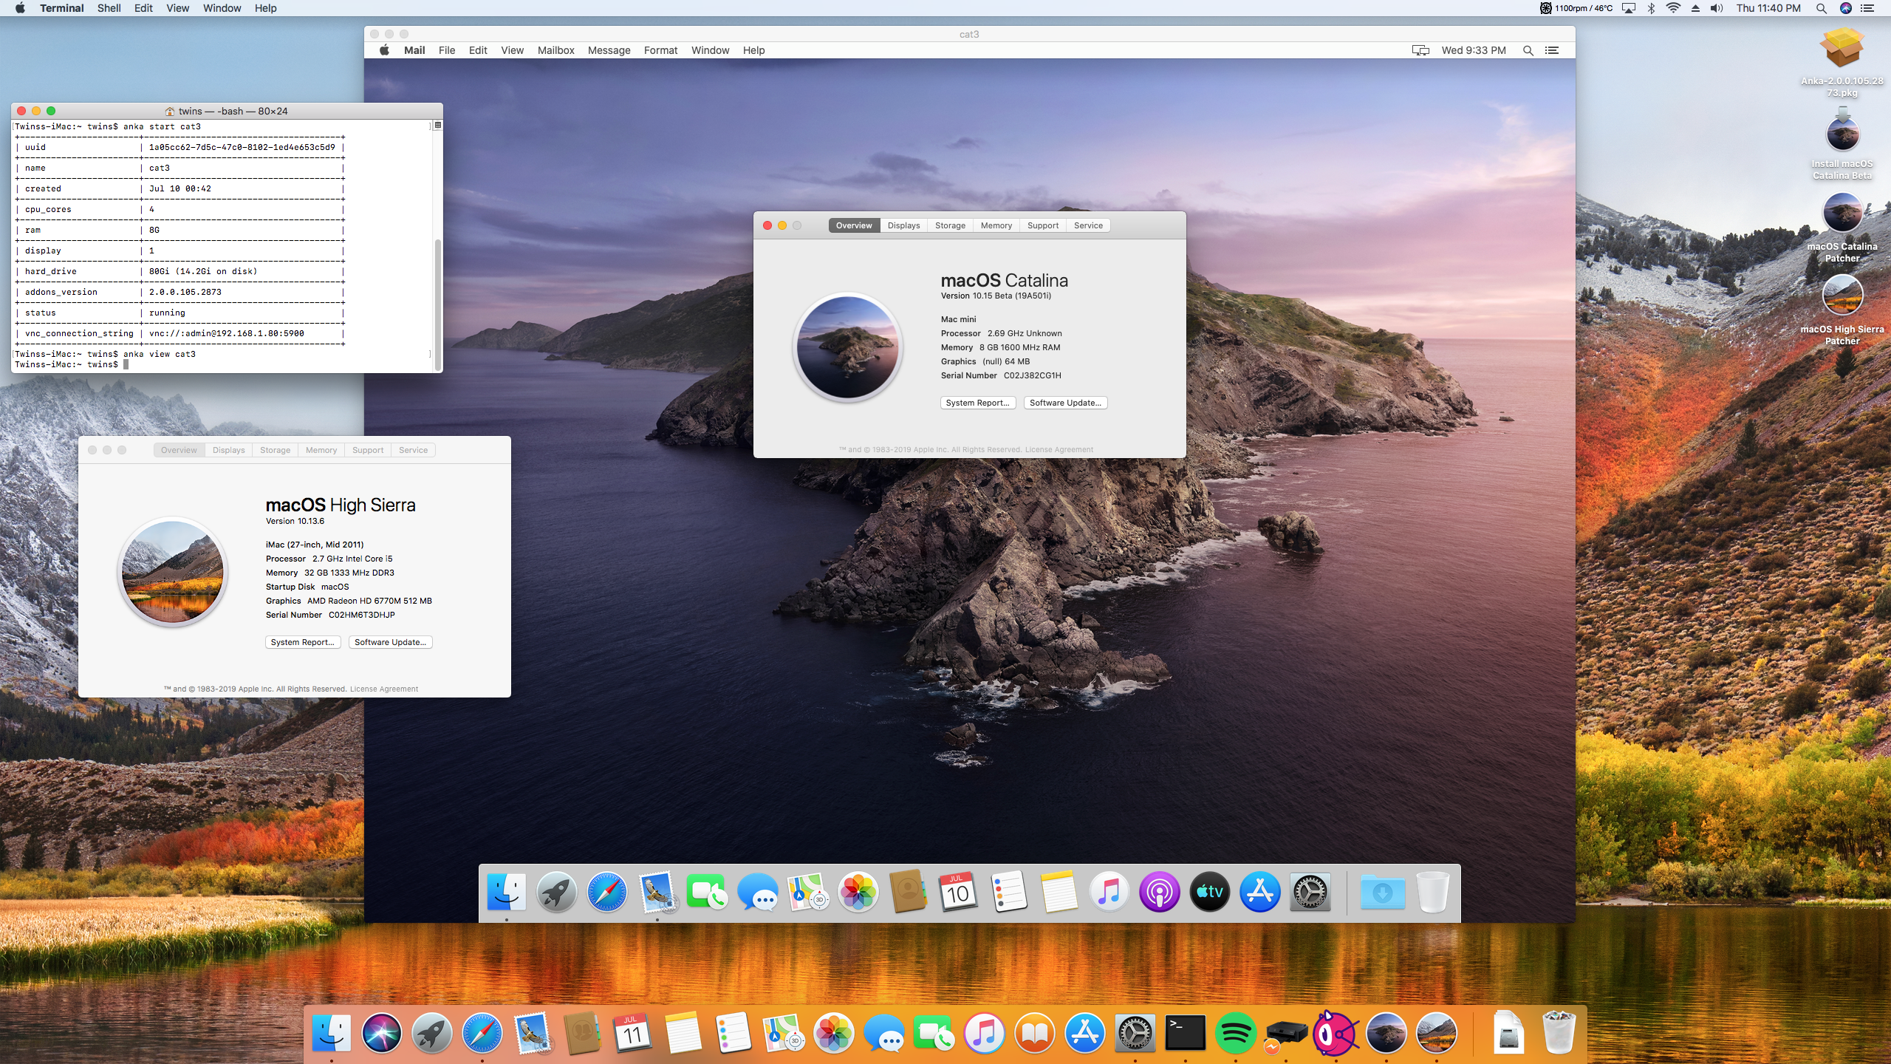Open Spotify from the host dock

click(1235, 1033)
